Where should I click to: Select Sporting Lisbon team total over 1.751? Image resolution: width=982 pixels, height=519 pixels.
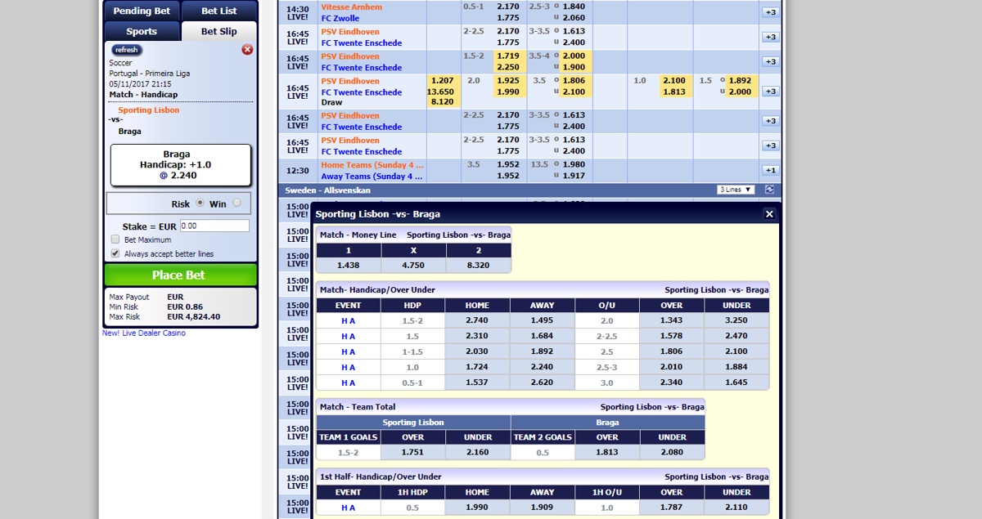(x=413, y=452)
